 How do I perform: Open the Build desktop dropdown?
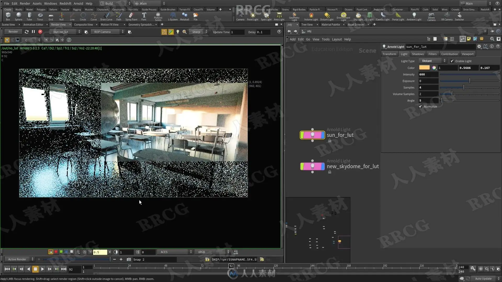[115, 3]
